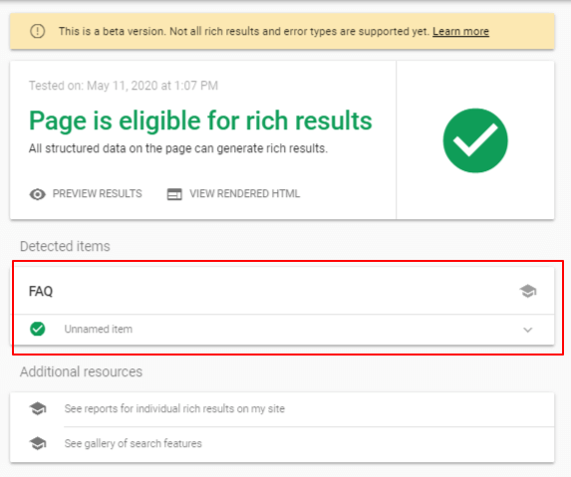Click the green check beside Unnamed item
Screen dimensions: 571x477
tap(38, 329)
